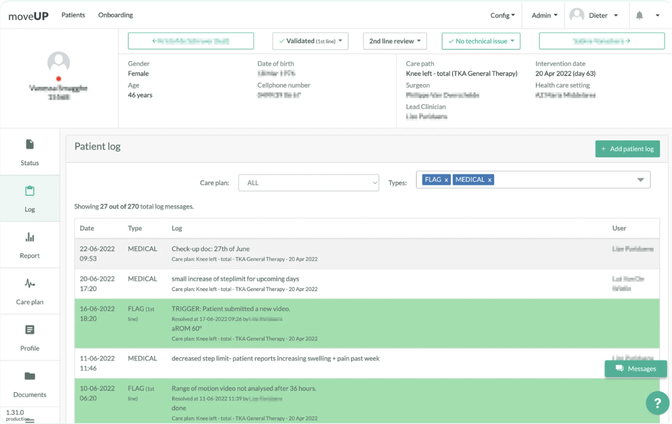Open the 2nd line review dropdown
This screenshot has height=424, width=672.
395,41
